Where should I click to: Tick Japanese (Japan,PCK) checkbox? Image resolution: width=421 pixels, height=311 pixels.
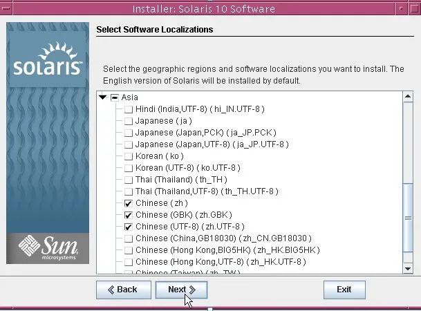point(129,133)
